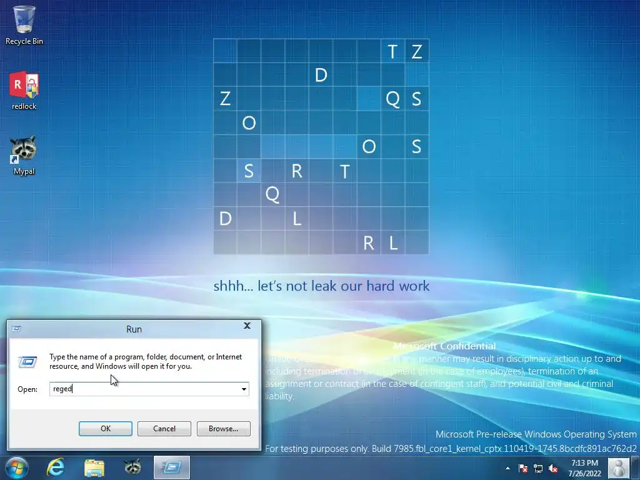
Task: Click the Run dialog title bar icon
Action: [17, 329]
